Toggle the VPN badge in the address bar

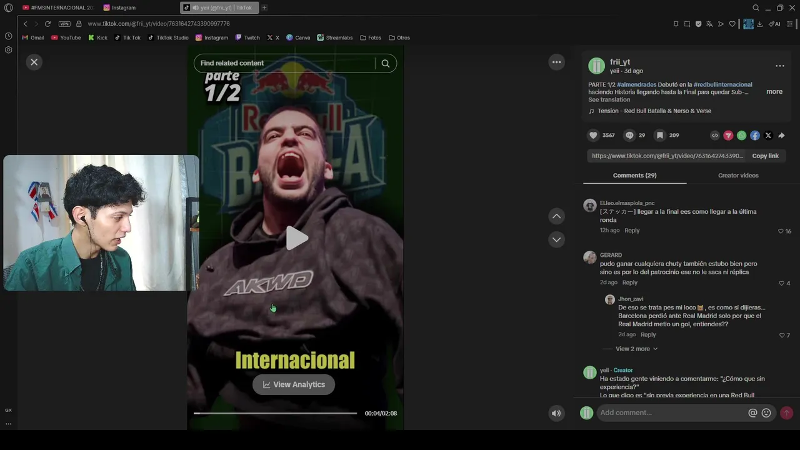pyautogui.click(x=64, y=24)
